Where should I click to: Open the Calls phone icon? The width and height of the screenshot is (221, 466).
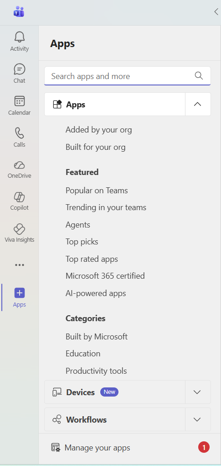click(20, 133)
